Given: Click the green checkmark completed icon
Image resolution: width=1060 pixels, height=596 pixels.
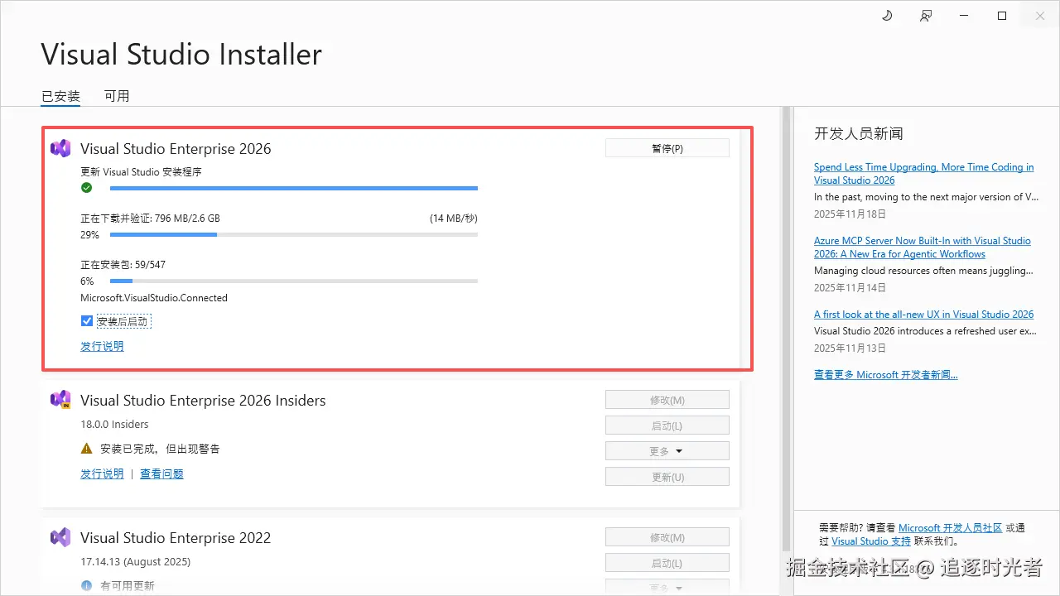Looking at the screenshot, I should point(86,188).
